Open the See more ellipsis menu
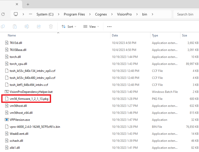Image resolution: width=199 pixels, height=152 pixels. 109,26
